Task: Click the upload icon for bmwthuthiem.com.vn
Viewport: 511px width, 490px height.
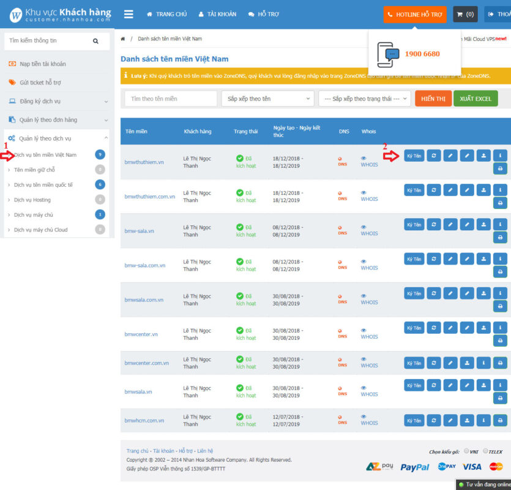Action: coord(483,190)
